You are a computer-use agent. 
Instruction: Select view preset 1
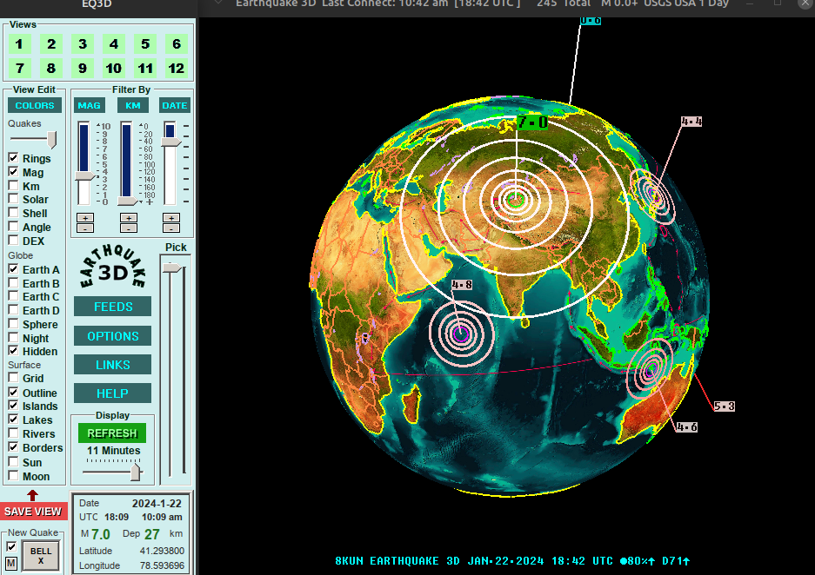(x=19, y=44)
